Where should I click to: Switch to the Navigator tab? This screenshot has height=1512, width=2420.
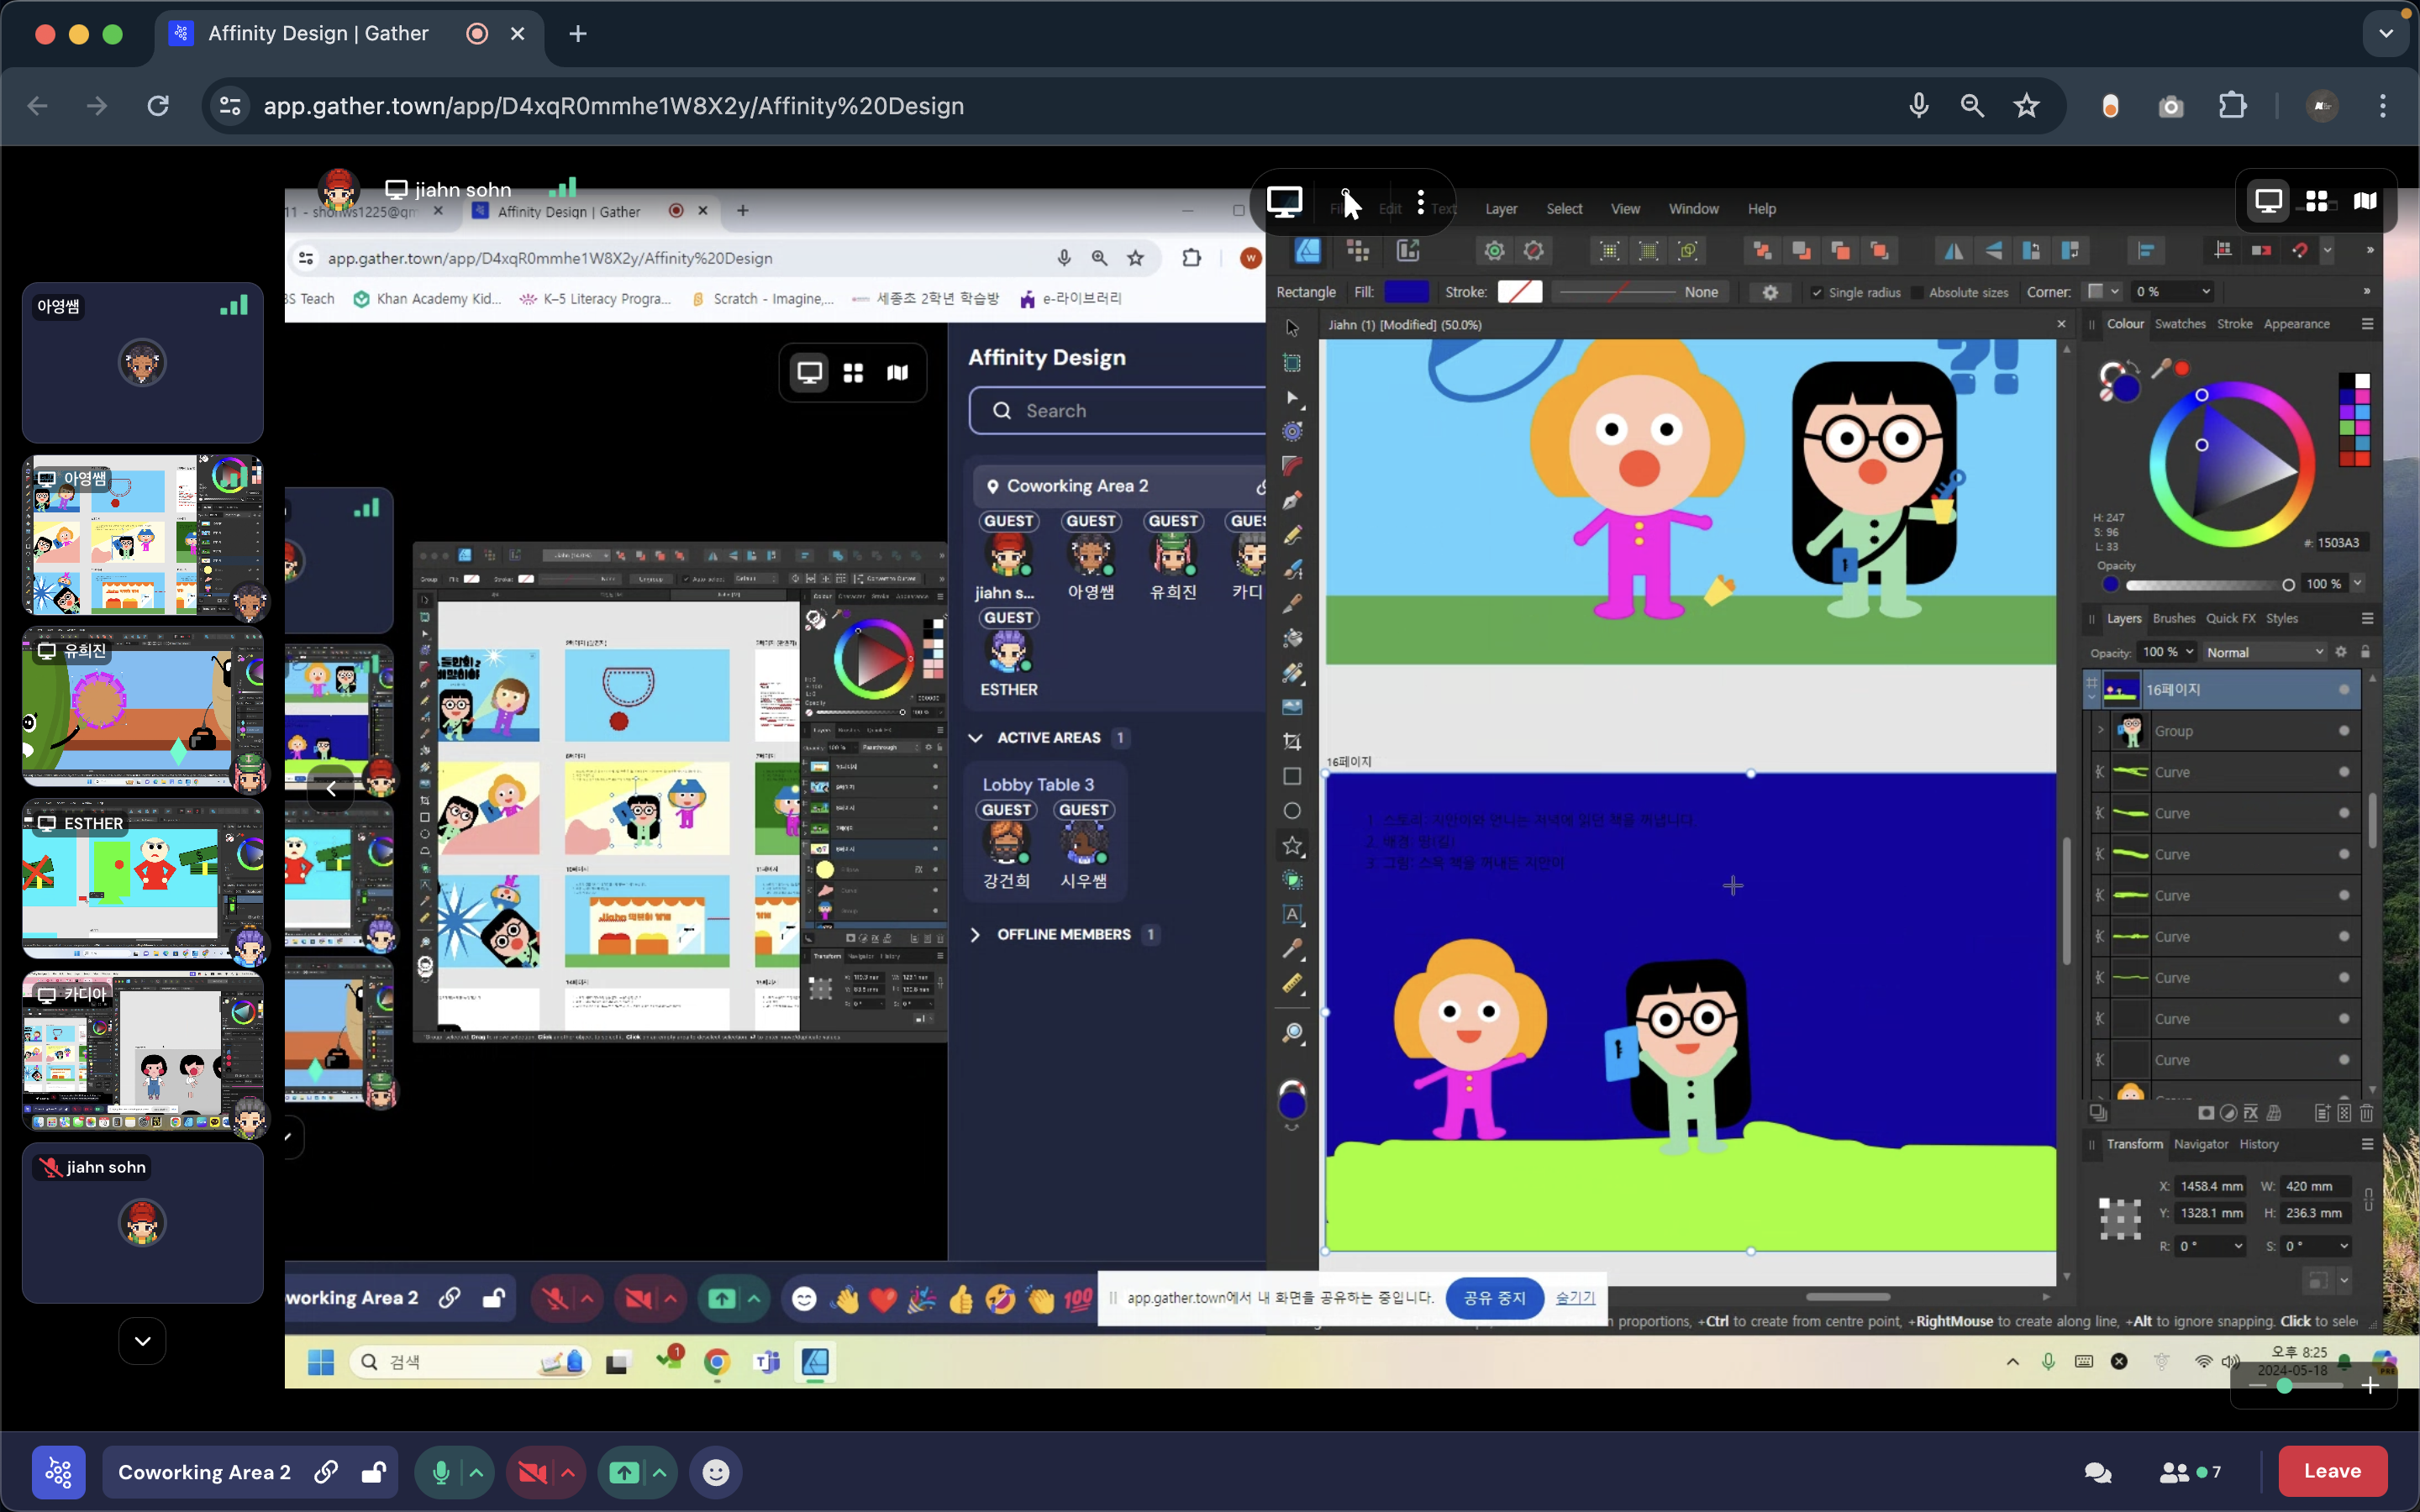(2200, 1144)
